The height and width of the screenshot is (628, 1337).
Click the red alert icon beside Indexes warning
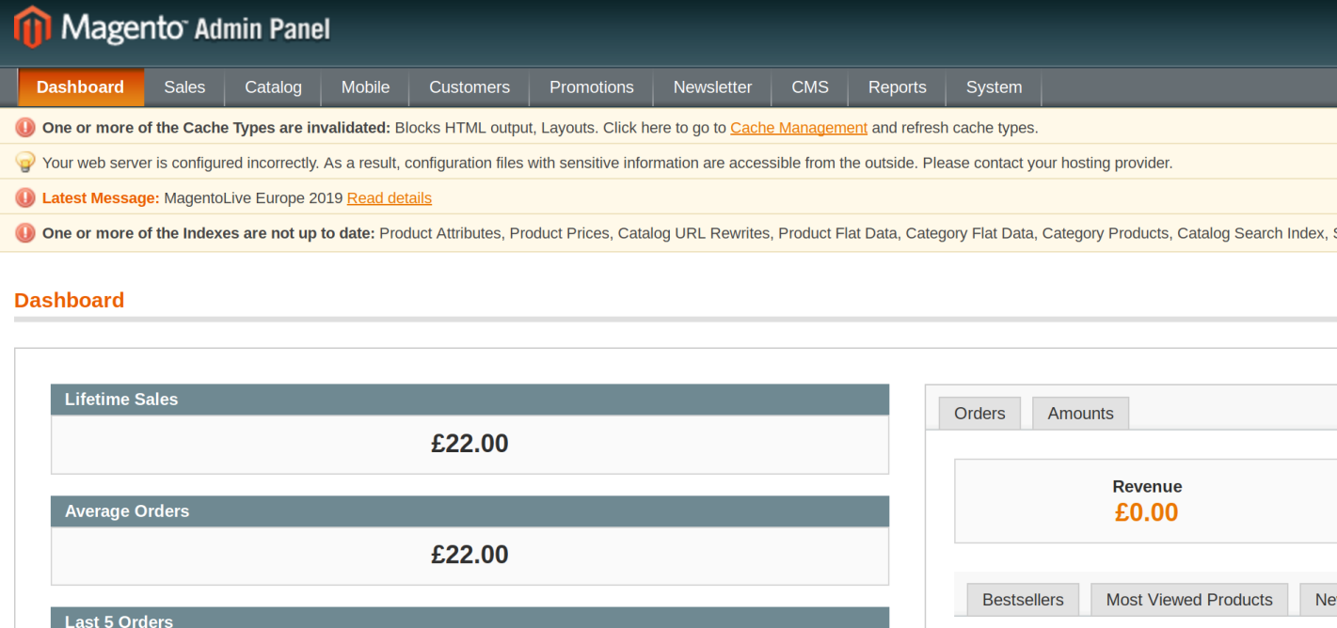point(25,233)
